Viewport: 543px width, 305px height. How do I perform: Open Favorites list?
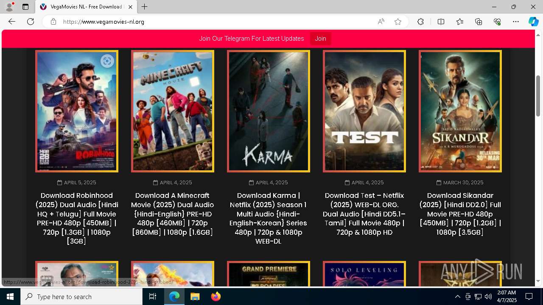(x=460, y=22)
